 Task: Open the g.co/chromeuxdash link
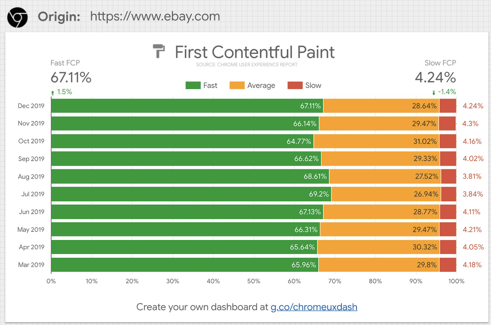tap(314, 307)
